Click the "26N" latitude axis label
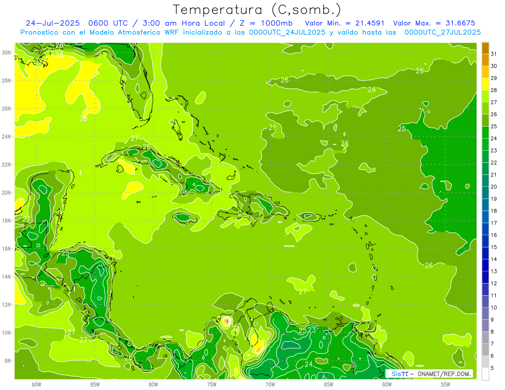 [x=7, y=109]
